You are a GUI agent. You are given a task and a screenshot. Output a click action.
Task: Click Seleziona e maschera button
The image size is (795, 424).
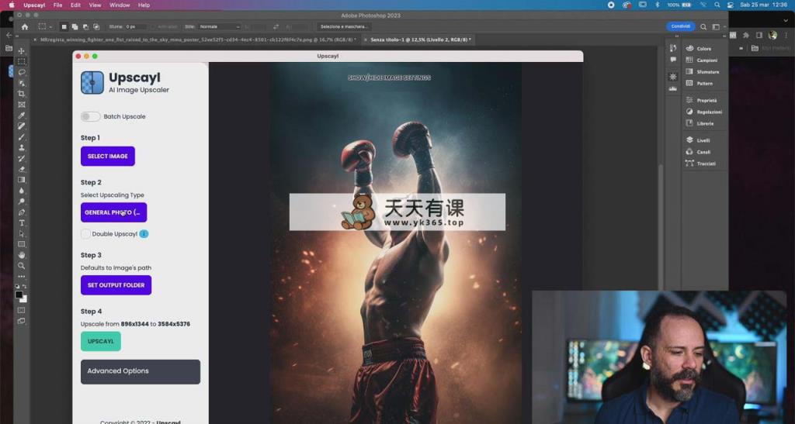pyautogui.click(x=344, y=26)
